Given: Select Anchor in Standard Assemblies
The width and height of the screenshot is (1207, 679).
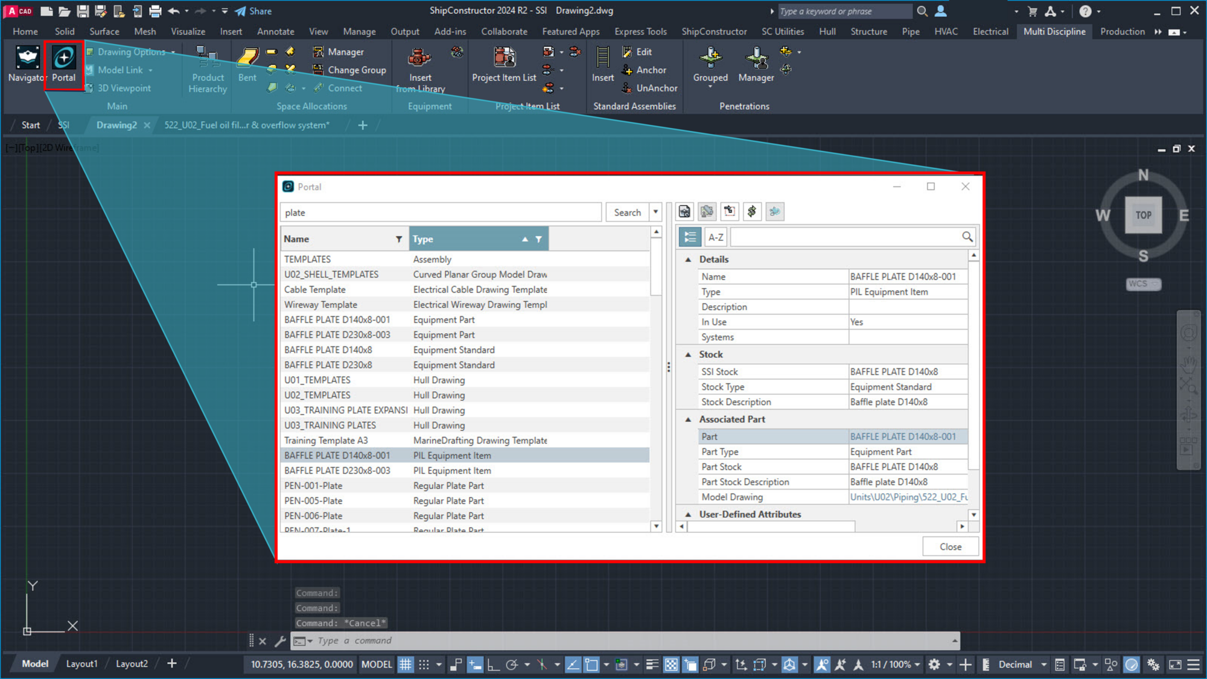Looking at the screenshot, I should 650,69.
